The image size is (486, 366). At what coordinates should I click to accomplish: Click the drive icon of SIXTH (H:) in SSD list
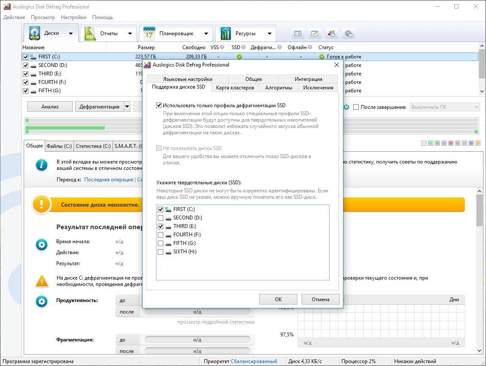pyautogui.click(x=168, y=252)
